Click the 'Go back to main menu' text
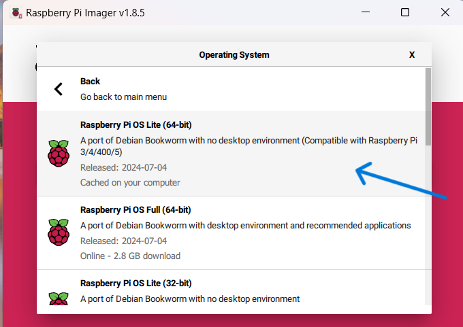Viewport: 463px width, 327px height. tap(123, 97)
